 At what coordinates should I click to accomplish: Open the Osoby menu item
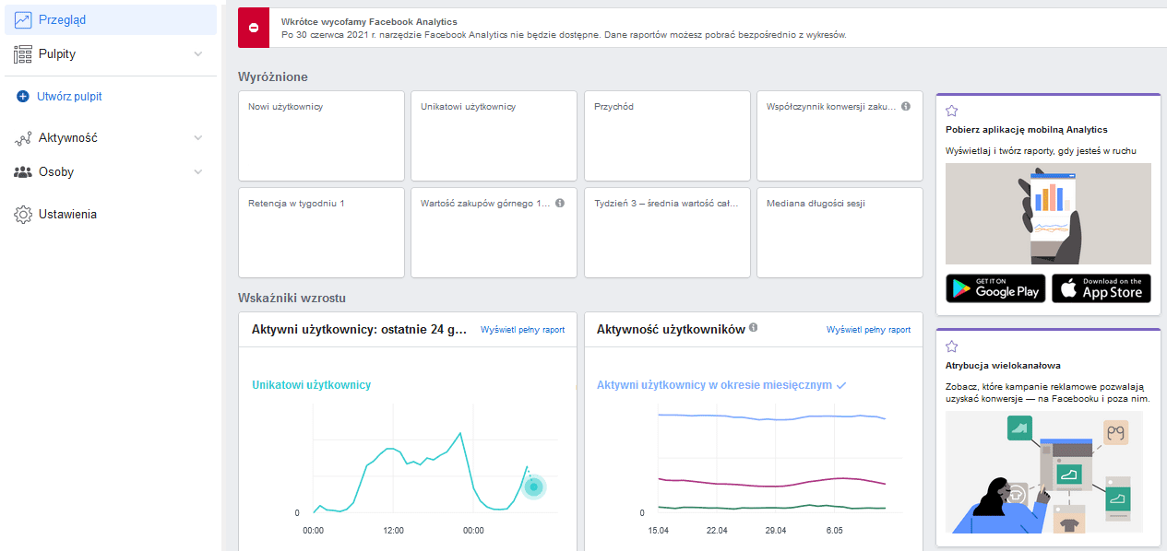pos(111,172)
